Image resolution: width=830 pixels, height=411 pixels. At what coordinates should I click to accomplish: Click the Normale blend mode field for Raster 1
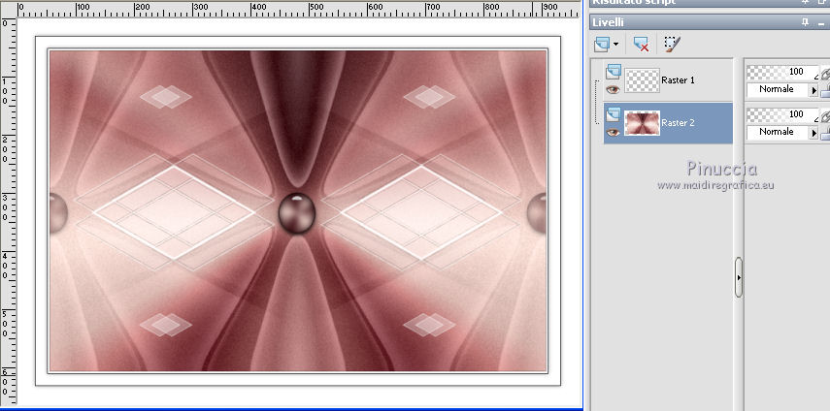(779, 90)
